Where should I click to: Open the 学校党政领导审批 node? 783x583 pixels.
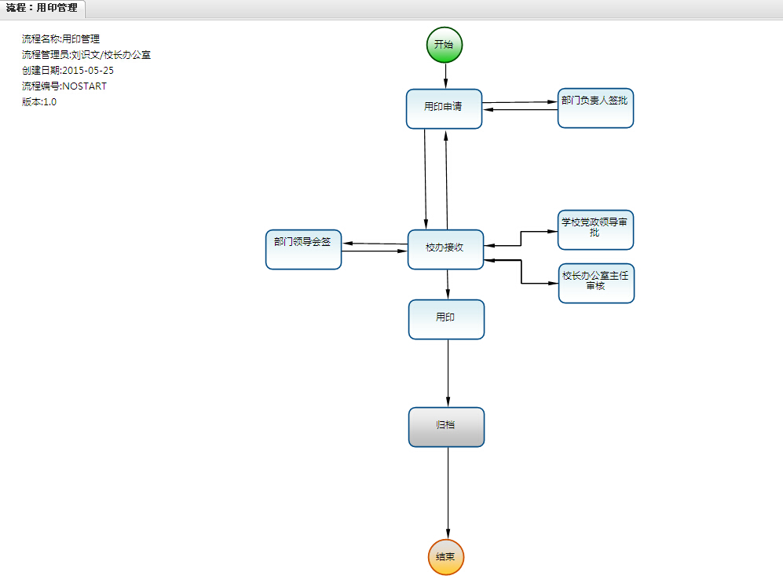click(595, 229)
